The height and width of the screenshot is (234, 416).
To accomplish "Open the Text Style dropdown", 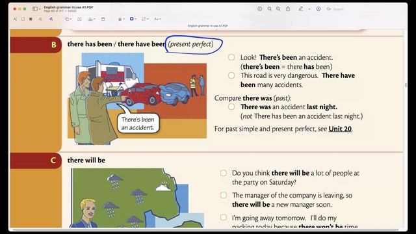I will [x=157, y=19].
